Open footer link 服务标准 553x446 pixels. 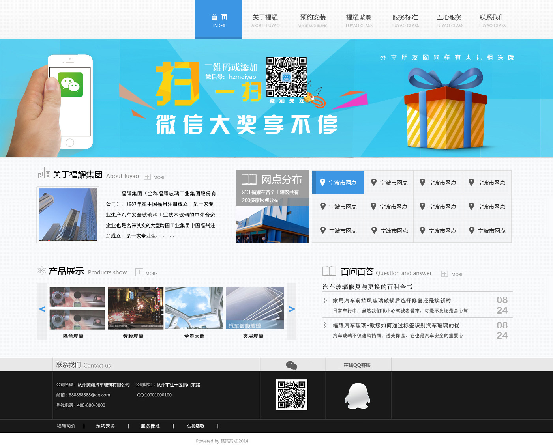pos(150,426)
